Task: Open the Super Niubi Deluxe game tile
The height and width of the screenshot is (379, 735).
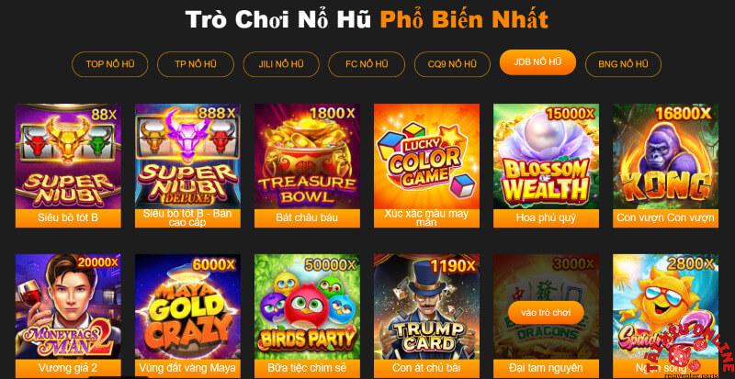Action: [187, 157]
